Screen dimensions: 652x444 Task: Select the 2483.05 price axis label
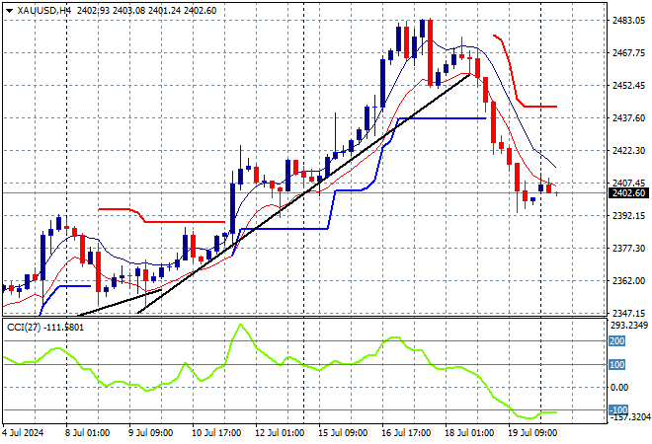click(x=628, y=21)
